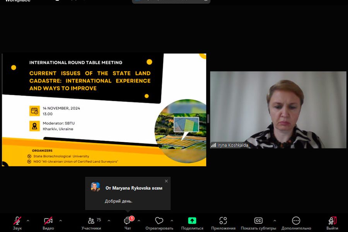Expand audio options arrow next to Звук

point(28,221)
